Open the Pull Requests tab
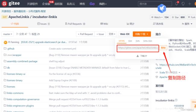Screen dimensions: 196x112 [x=75, y=24]
